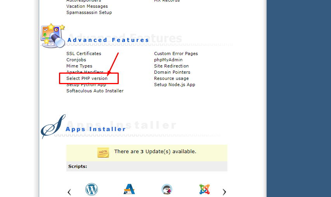
Task: Click the yellow sticky note icon
Action: tap(103, 152)
